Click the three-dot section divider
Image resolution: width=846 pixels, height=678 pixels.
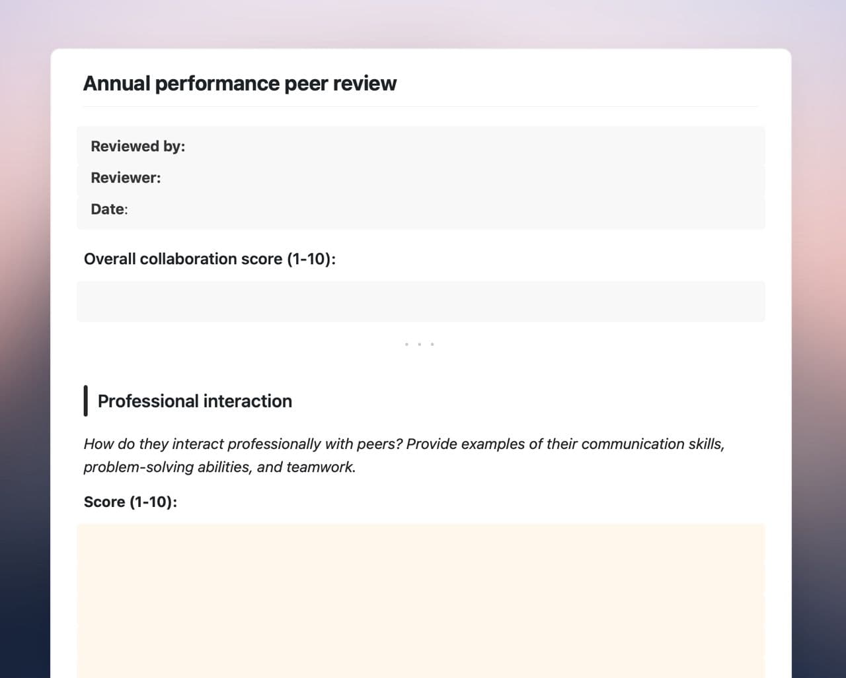pyautogui.click(x=419, y=344)
